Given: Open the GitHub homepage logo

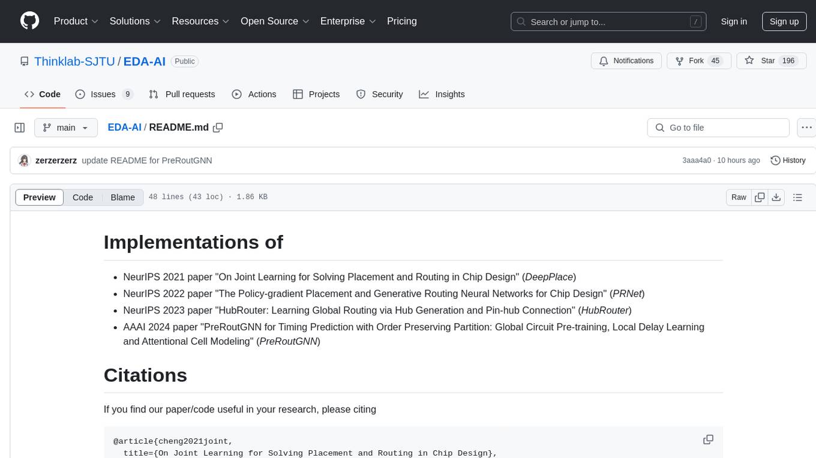Looking at the screenshot, I should point(29,21).
